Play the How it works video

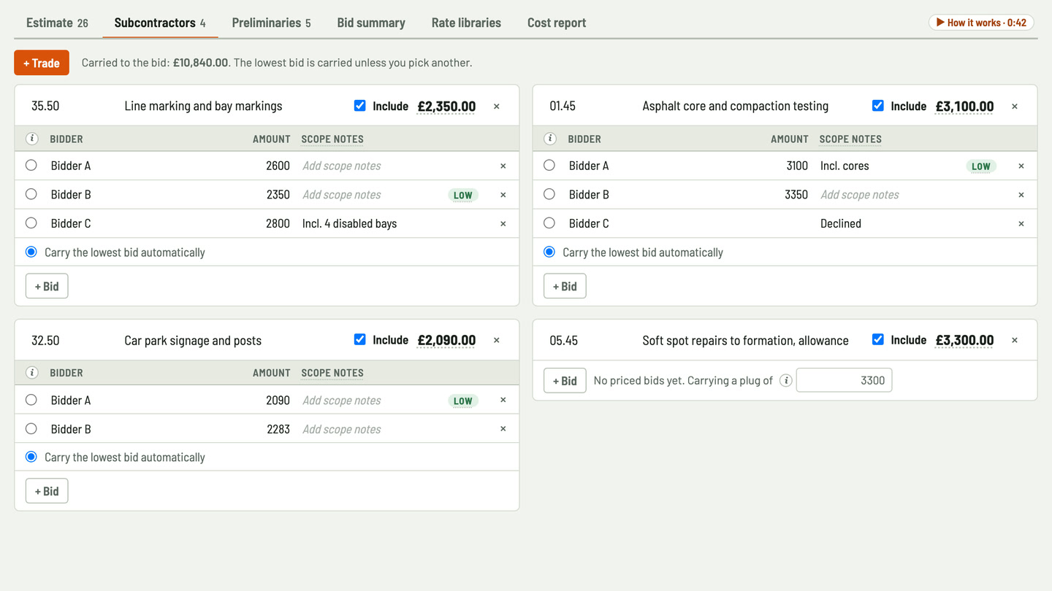(981, 23)
